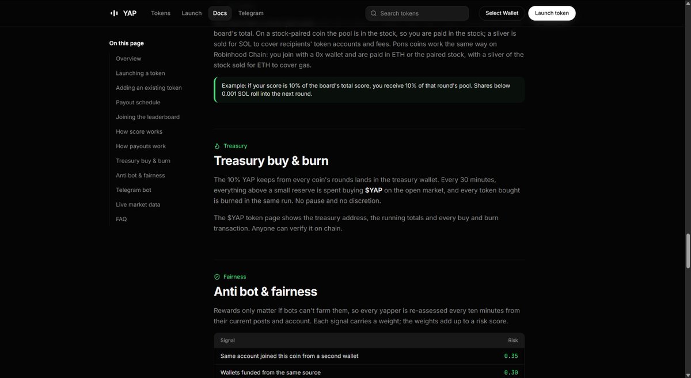Click the green example callout box
Screen dimensions: 691x378
point(369,90)
